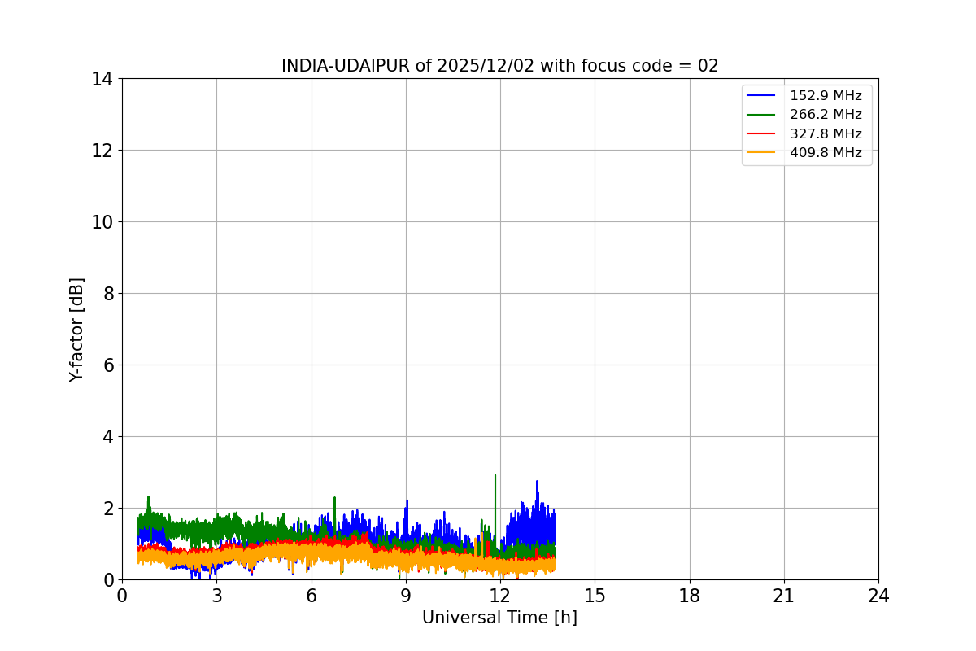976x651 pixels.
Task: Click x-axis tick label 24
Action: 878,596
